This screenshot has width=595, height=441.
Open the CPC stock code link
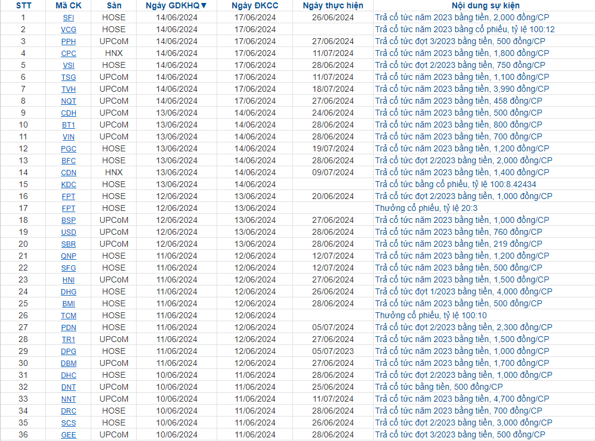[x=68, y=54]
